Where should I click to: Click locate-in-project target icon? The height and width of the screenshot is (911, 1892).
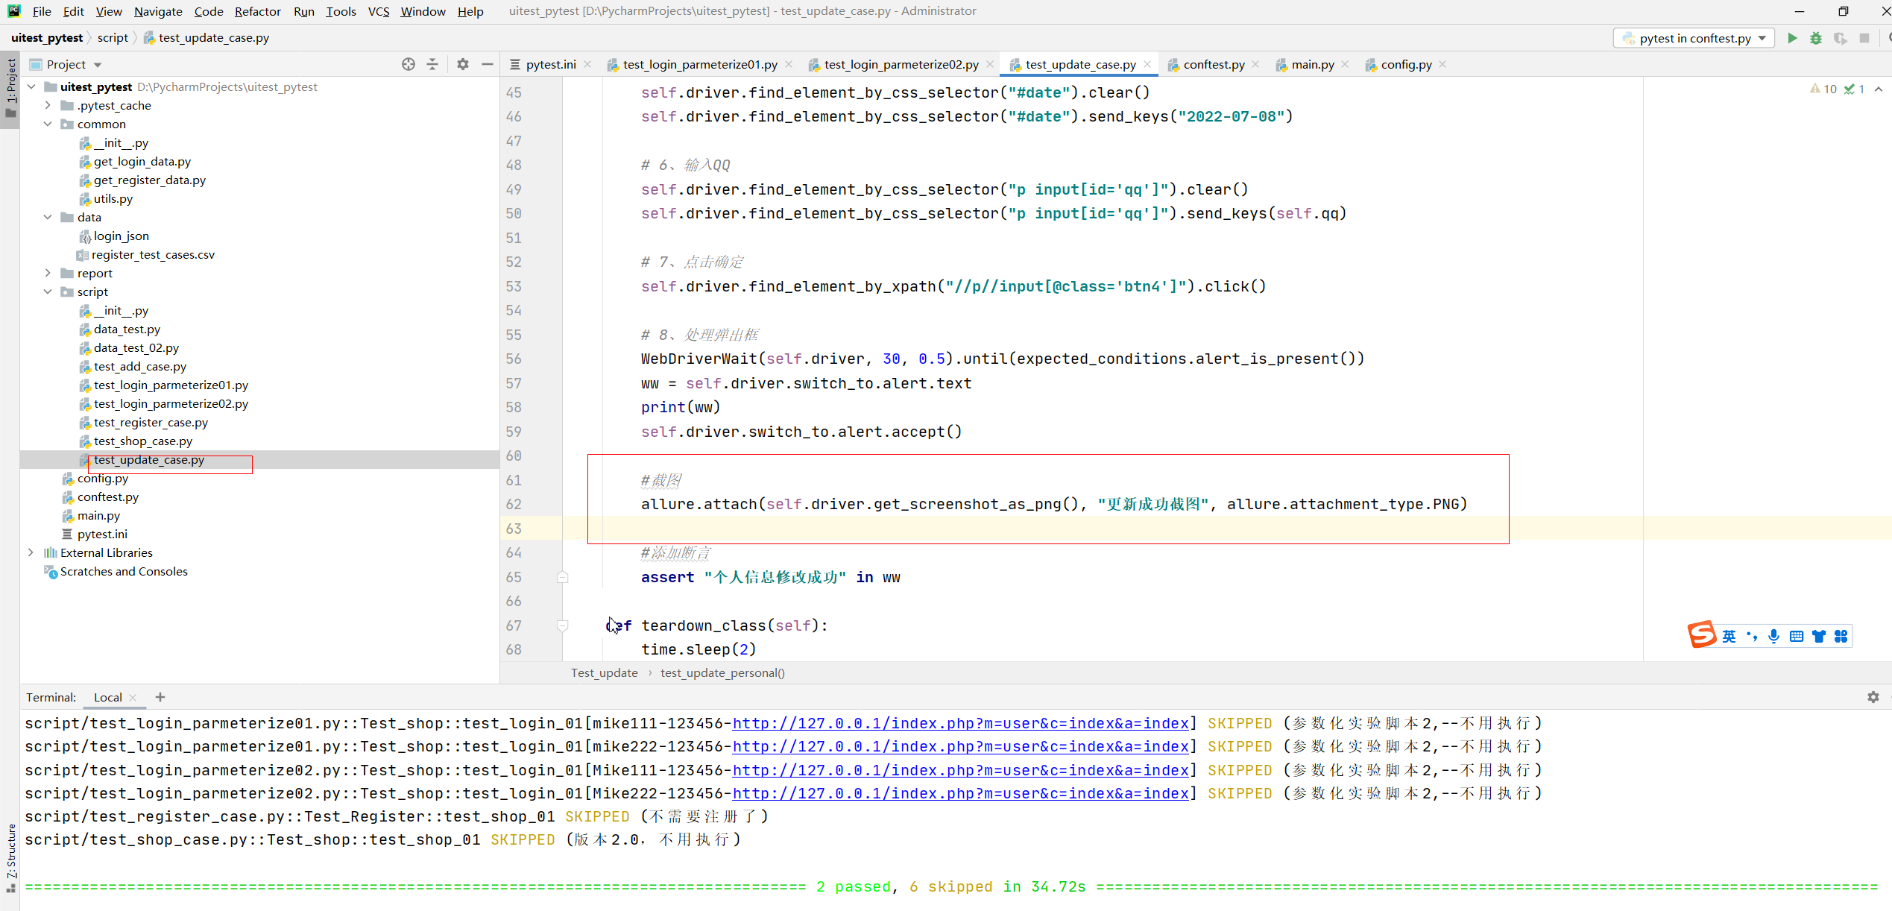pos(408,64)
